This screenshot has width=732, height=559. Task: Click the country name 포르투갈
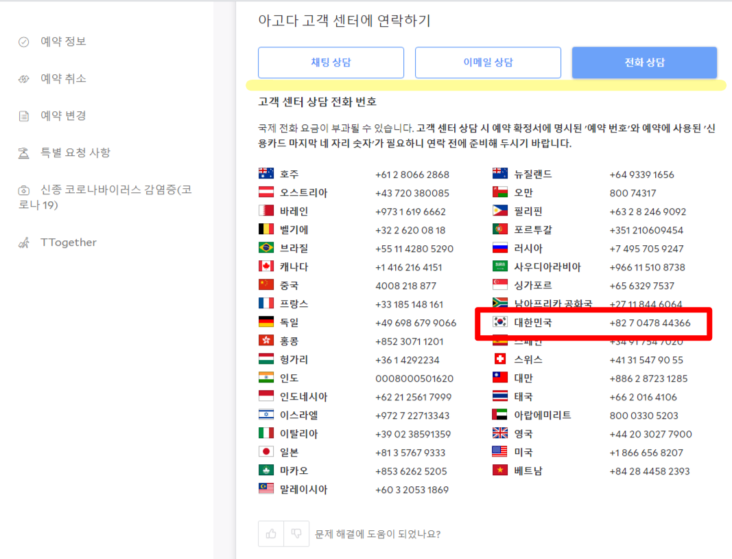[533, 230]
